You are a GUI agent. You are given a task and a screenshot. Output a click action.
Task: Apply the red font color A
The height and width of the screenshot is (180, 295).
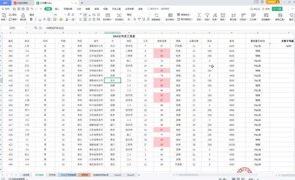[67, 19]
